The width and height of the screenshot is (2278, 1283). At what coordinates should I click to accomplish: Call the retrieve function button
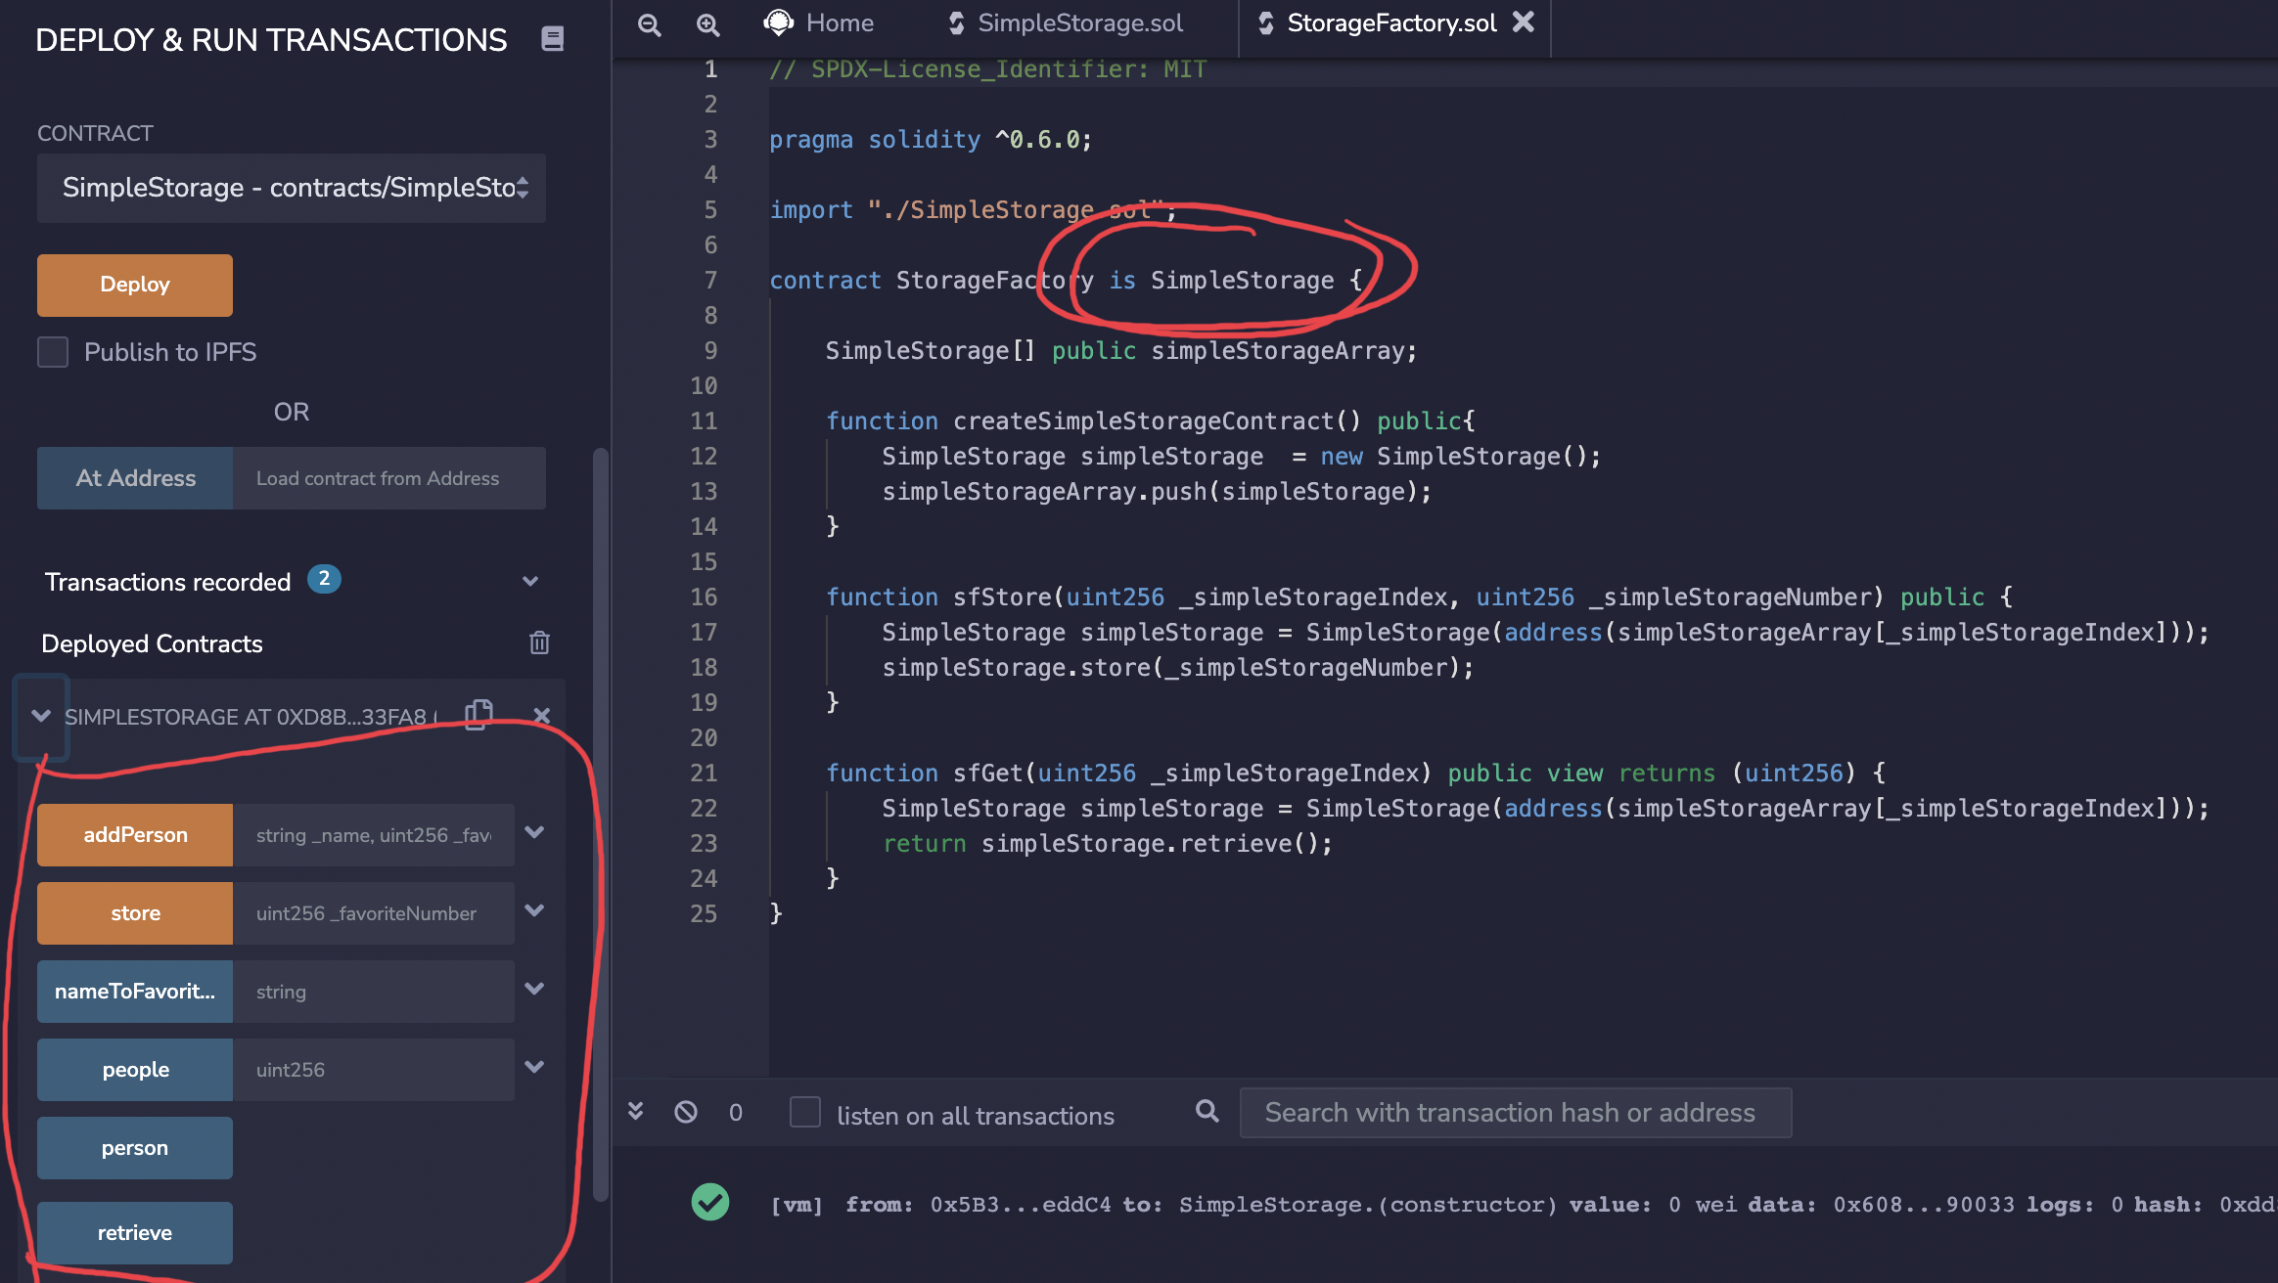point(135,1232)
